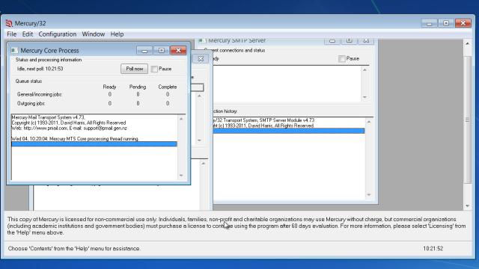This screenshot has height=269, width=479.
Task: Close the Mercury Core Process window
Action: pos(178,50)
